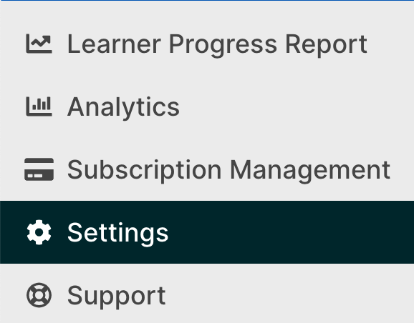Image resolution: width=414 pixels, height=323 pixels.
Task: Click the empty dark area of the Settings row
Action: click(x=290, y=232)
